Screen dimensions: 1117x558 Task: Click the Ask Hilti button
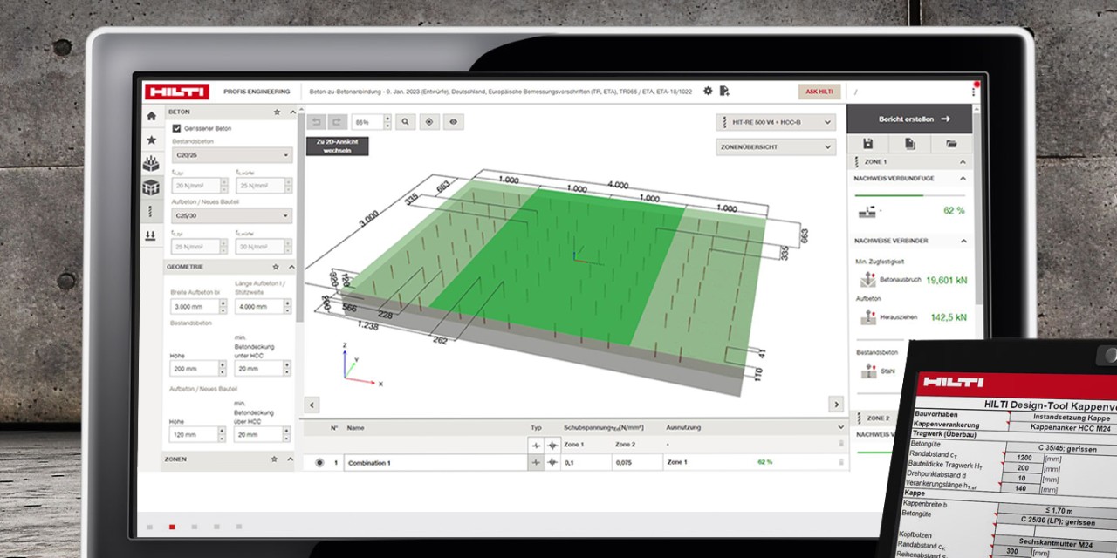click(x=819, y=92)
